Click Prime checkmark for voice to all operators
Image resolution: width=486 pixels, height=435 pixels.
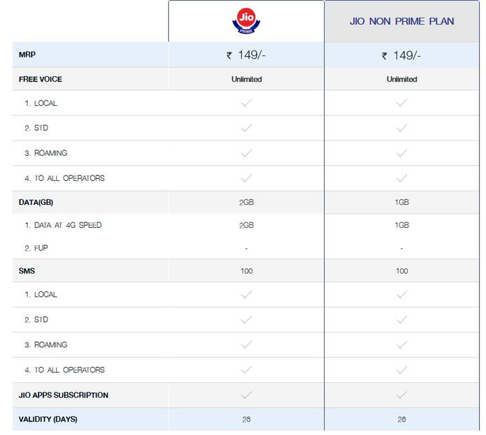pos(246,178)
